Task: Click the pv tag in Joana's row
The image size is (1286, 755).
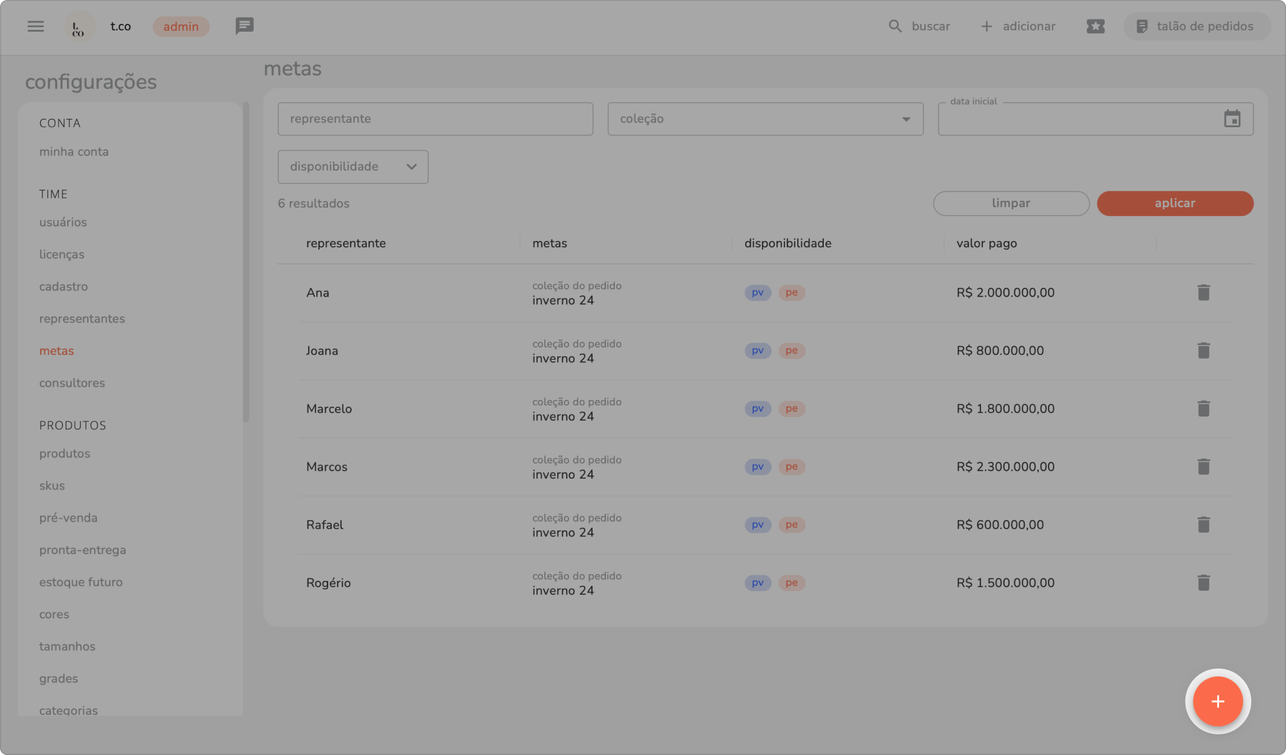Action: pyautogui.click(x=757, y=351)
